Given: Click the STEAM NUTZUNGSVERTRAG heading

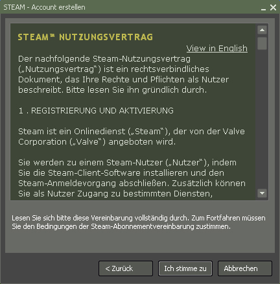Looking at the screenshot, I should (x=86, y=37).
